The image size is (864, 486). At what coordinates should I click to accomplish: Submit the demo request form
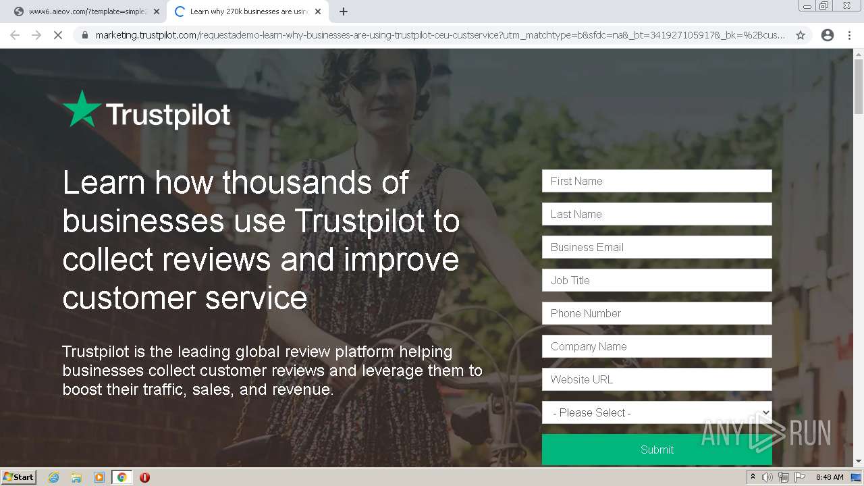point(657,450)
